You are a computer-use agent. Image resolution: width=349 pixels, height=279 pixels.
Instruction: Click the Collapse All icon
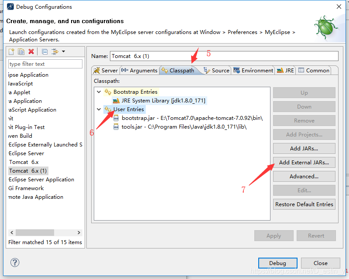45,51
